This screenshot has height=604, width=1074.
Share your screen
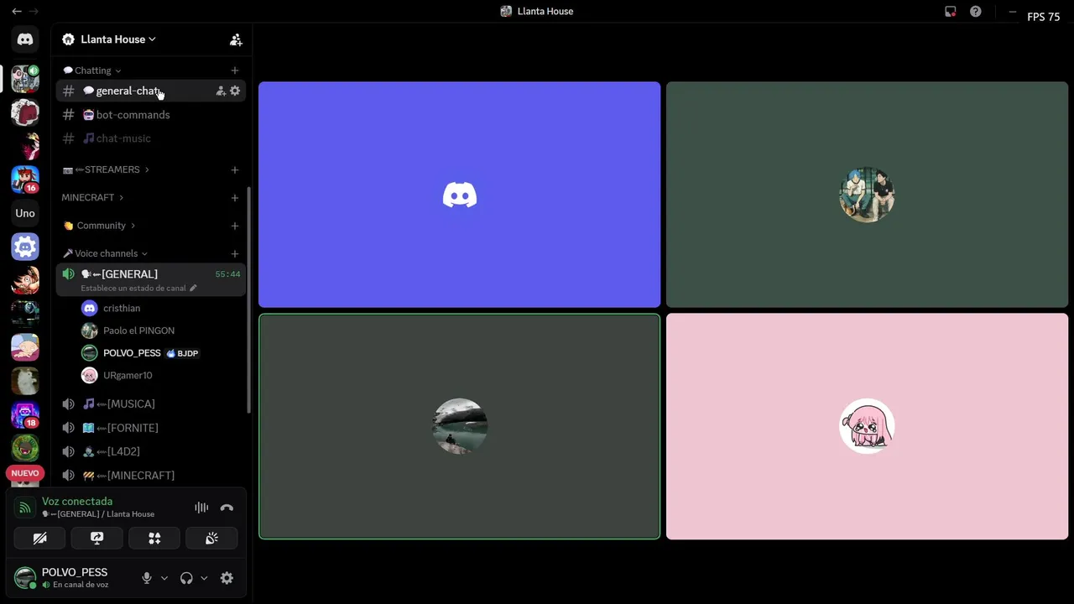click(x=96, y=539)
